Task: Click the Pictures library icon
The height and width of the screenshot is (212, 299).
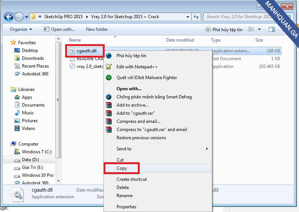Action: (17, 121)
